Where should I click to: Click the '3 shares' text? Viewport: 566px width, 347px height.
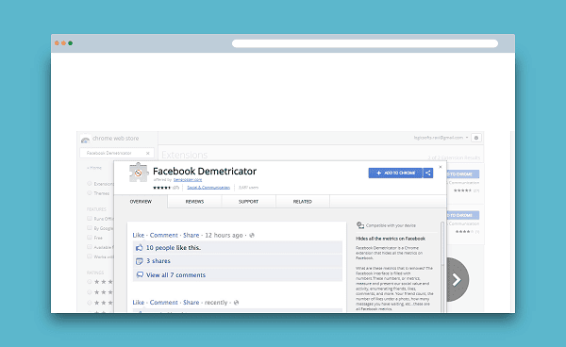pyautogui.click(x=158, y=261)
